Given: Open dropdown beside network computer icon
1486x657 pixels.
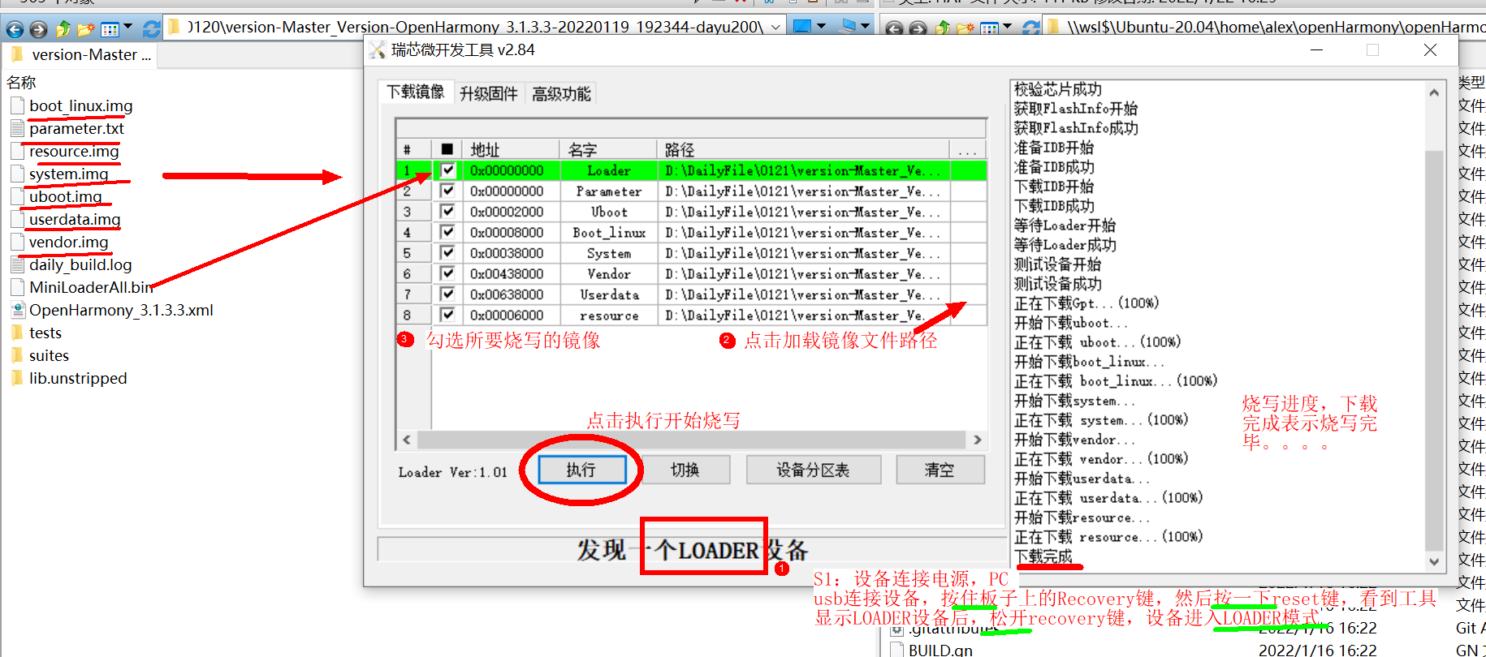Looking at the screenshot, I should coord(865,27).
